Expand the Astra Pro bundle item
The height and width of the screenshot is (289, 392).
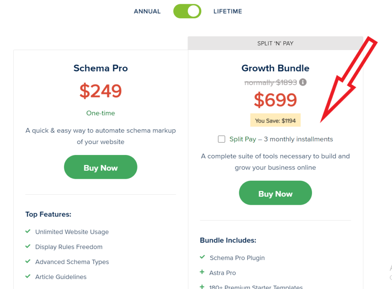[202, 273]
